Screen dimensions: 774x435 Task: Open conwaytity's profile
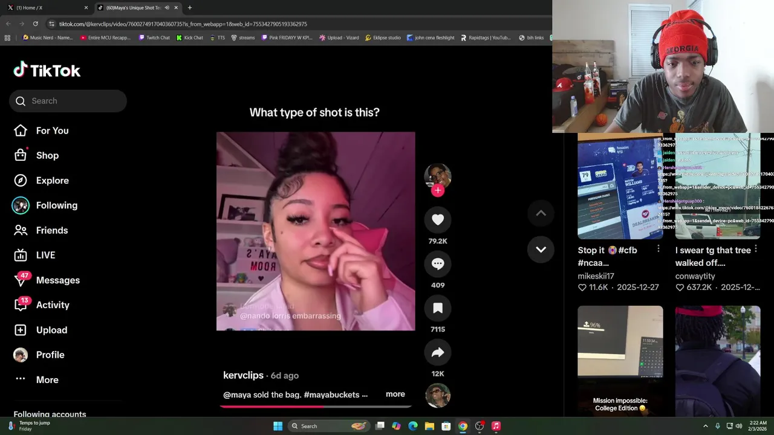695,276
